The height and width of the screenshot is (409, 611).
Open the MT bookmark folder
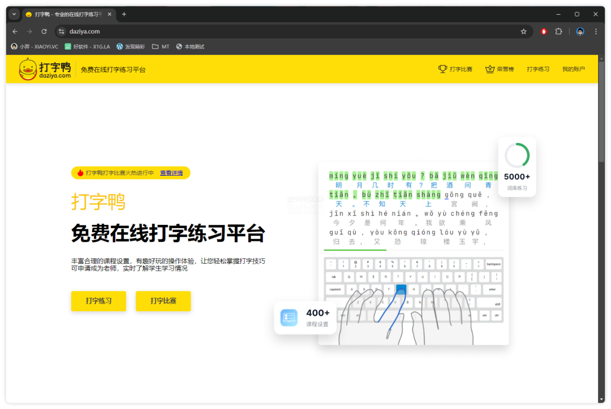point(161,47)
